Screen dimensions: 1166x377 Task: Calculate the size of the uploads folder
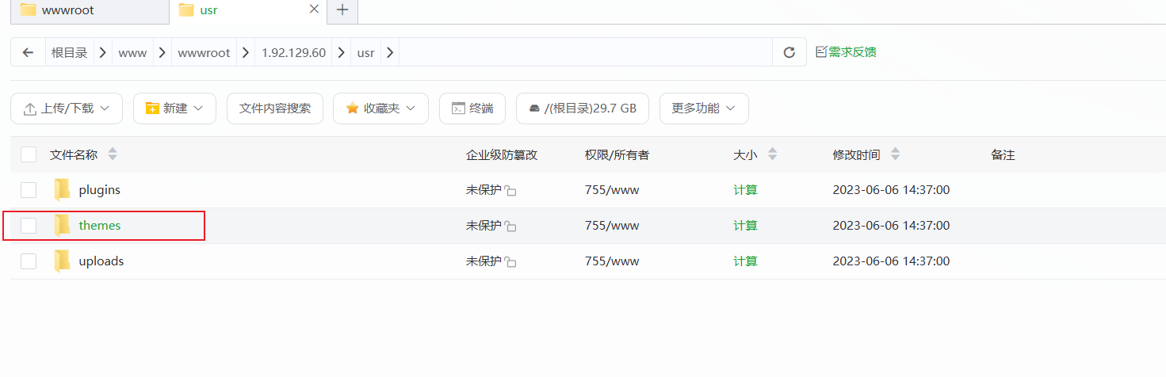point(745,261)
